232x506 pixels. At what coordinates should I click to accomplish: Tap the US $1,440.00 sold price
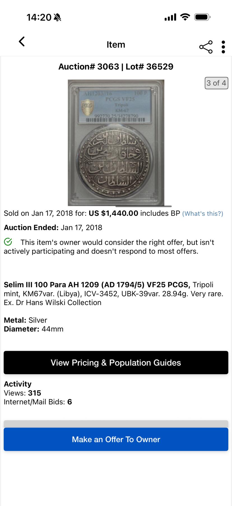tap(113, 213)
